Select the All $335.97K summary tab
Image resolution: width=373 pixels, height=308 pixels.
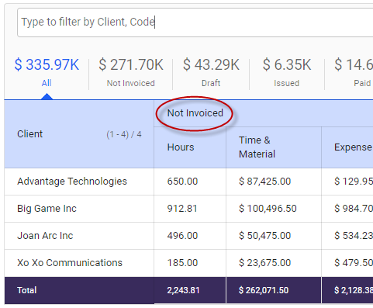[47, 72]
